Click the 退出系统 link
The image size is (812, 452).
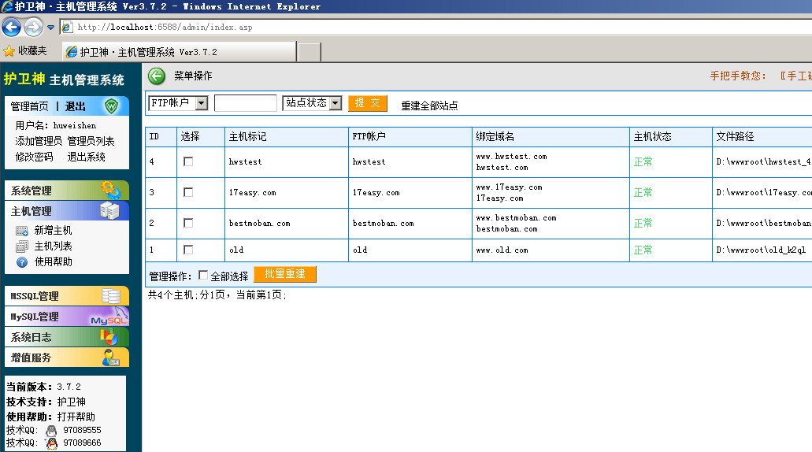click(x=87, y=157)
